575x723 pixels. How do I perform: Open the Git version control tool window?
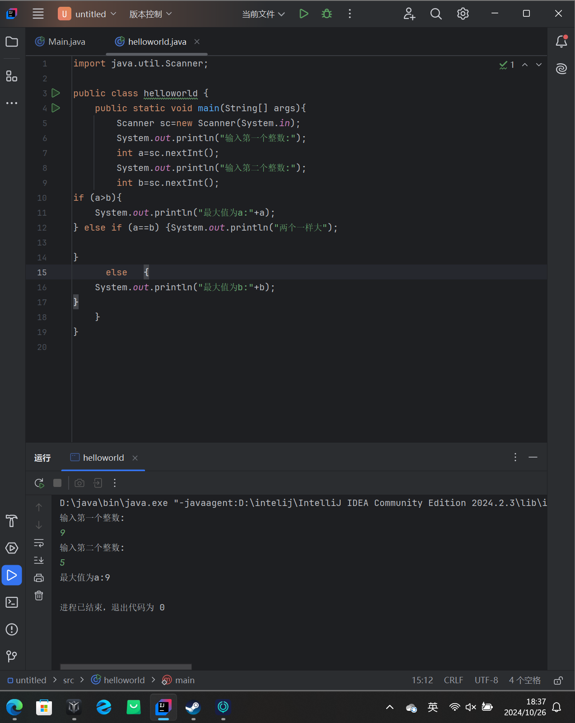12,656
